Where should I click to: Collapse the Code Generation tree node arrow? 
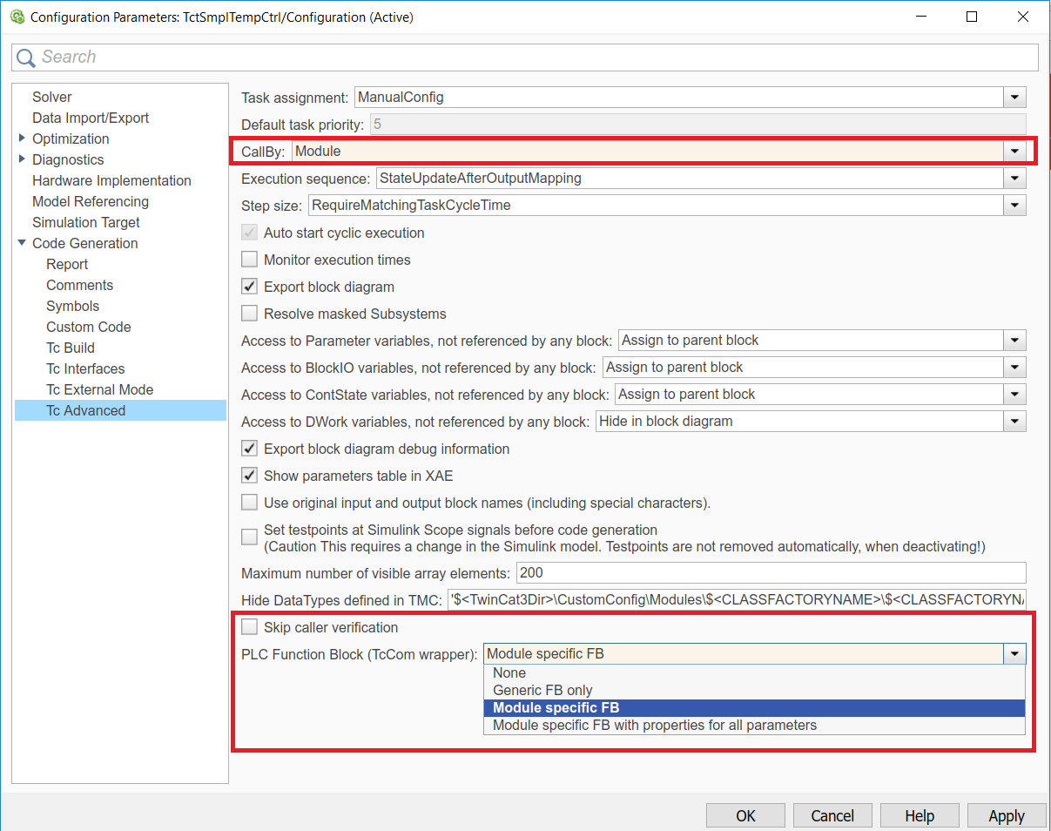pyautogui.click(x=22, y=243)
